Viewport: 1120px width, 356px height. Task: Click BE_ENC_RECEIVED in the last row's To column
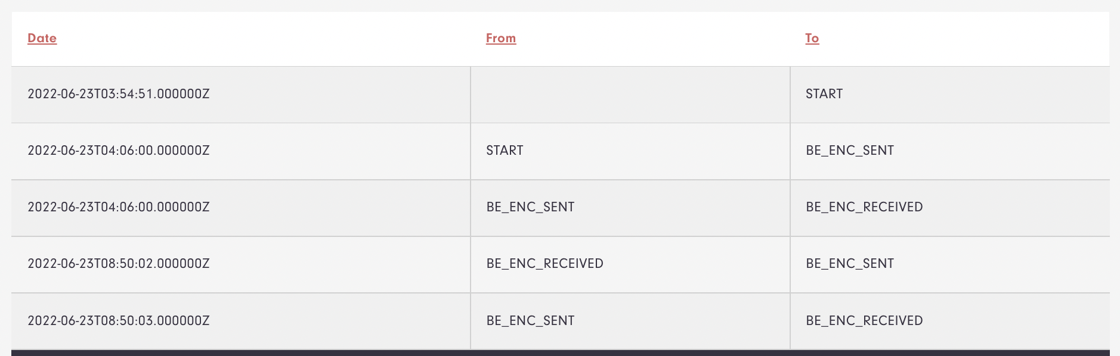click(x=864, y=321)
